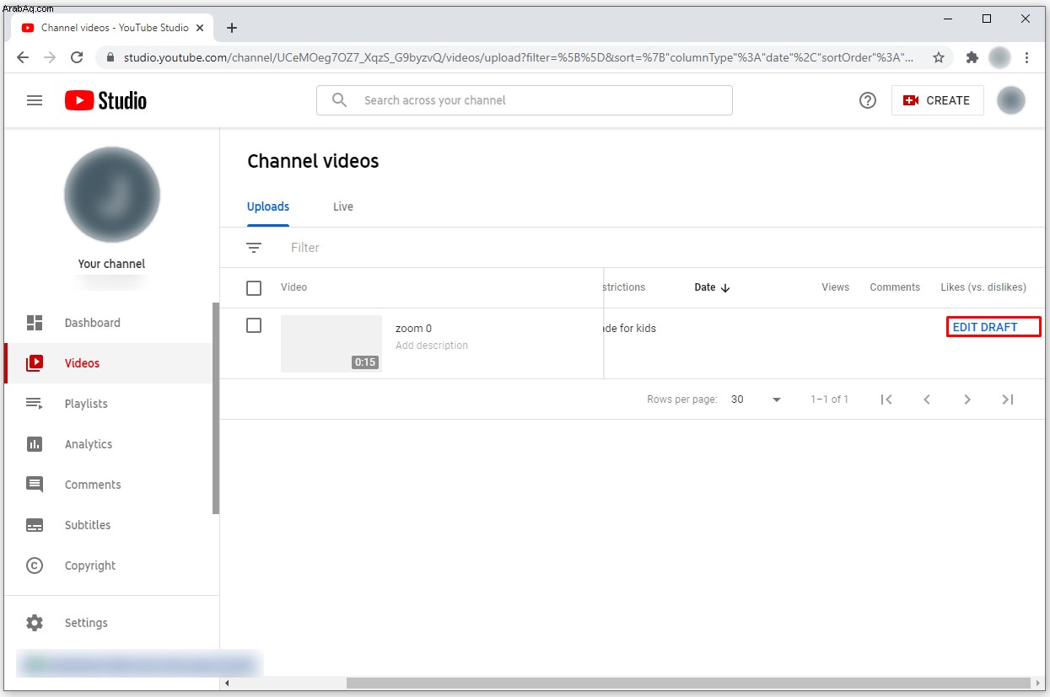The image size is (1050, 697).
Task: Click the Copyright sidebar icon
Action: [35, 566]
